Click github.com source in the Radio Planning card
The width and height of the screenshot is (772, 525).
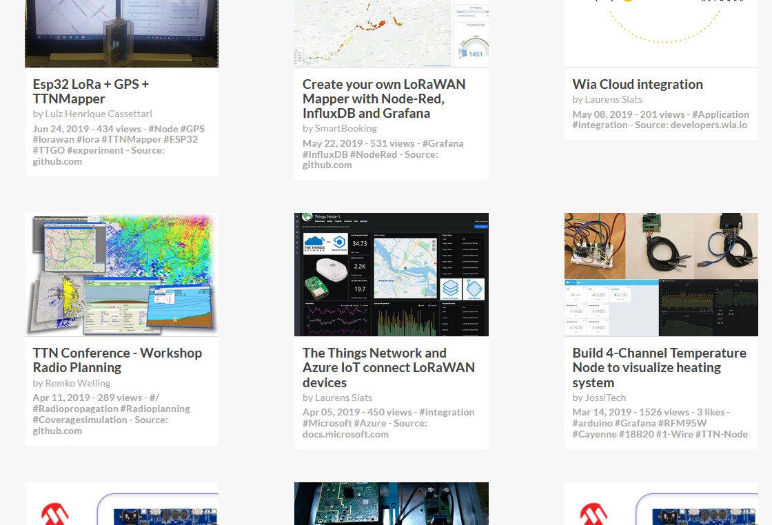point(58,431)
